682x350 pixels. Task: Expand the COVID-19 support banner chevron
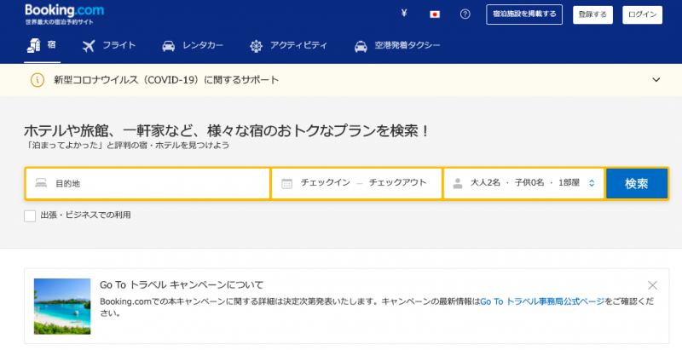point(656,80)
